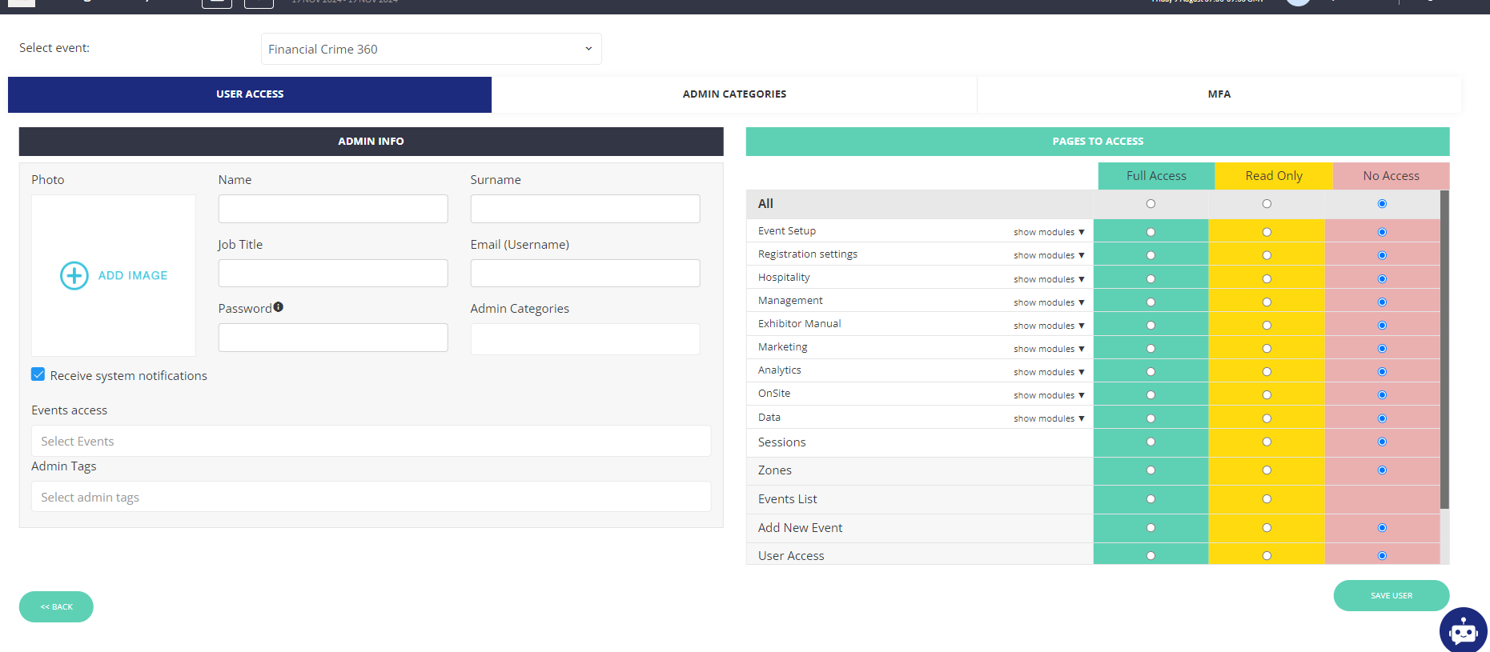Choose No Access for Sessions
This screenshot has height=652, width=1490.
[1382, 442]
